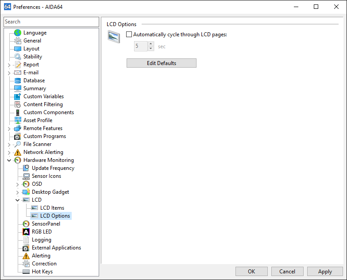Click the Custom Variables grid icon
347x280 pixels.
tap(18, 96)
